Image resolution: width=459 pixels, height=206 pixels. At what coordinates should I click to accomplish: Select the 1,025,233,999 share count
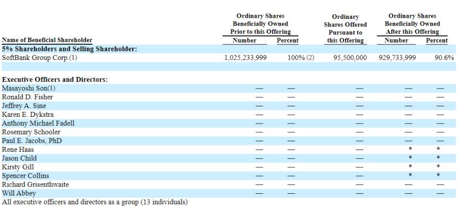tap(246, 58)
